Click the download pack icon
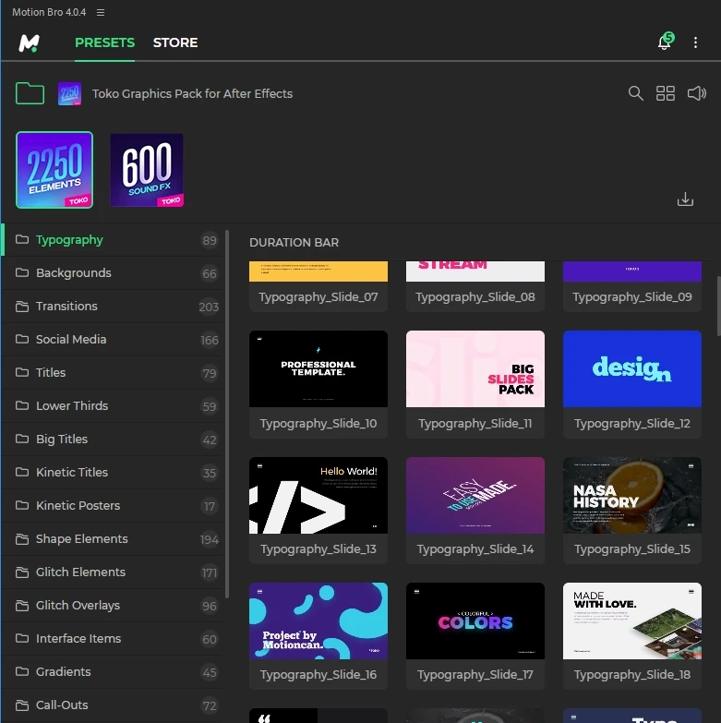The width and height of the screenshot is (721, 723). click(685, 199)
